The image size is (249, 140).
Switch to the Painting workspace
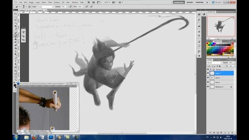point(200,2)
